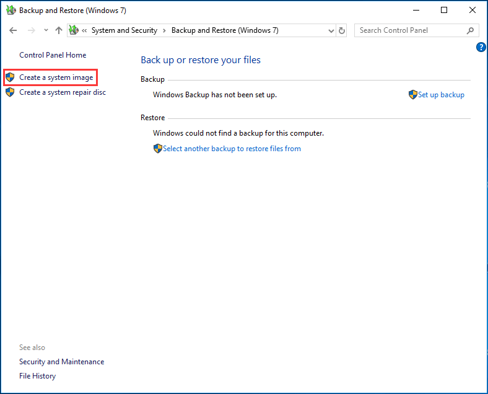Image resolution: width=488 pixels, height=394 pixels.
Task: Refresh the Backup and Restore page
Action: [342, 30]
